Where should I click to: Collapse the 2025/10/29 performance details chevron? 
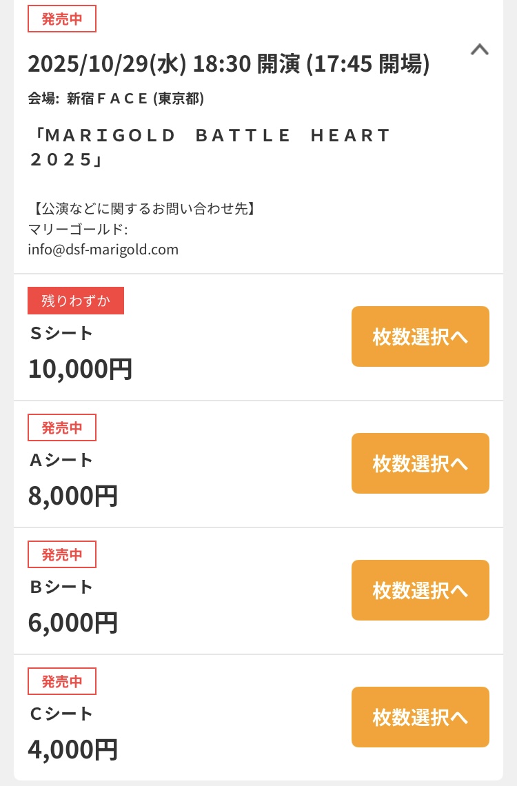[479, 50]
